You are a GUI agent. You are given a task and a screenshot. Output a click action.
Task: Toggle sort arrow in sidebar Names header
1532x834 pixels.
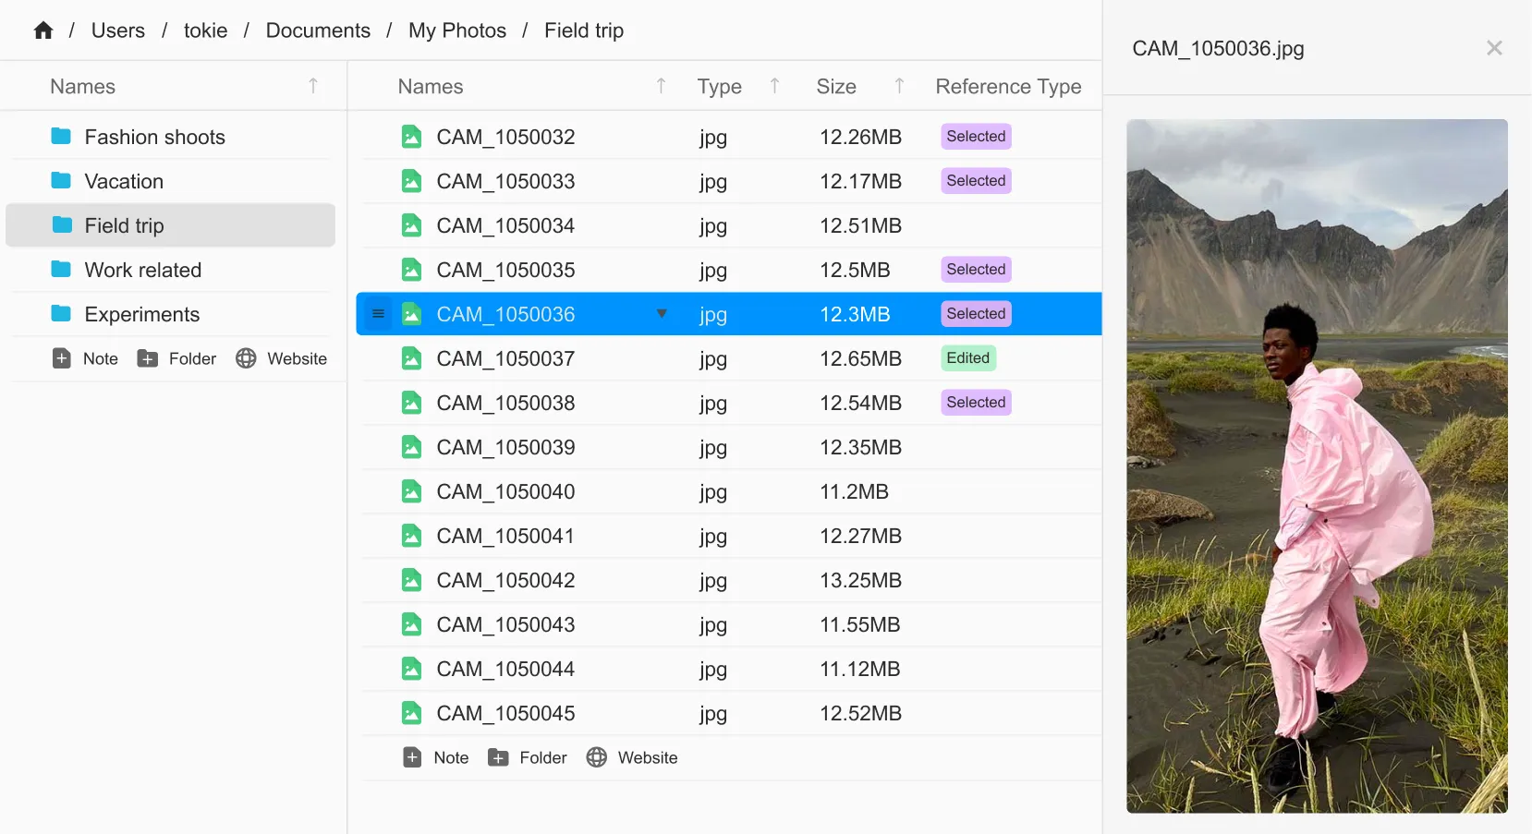coord(313,86)
